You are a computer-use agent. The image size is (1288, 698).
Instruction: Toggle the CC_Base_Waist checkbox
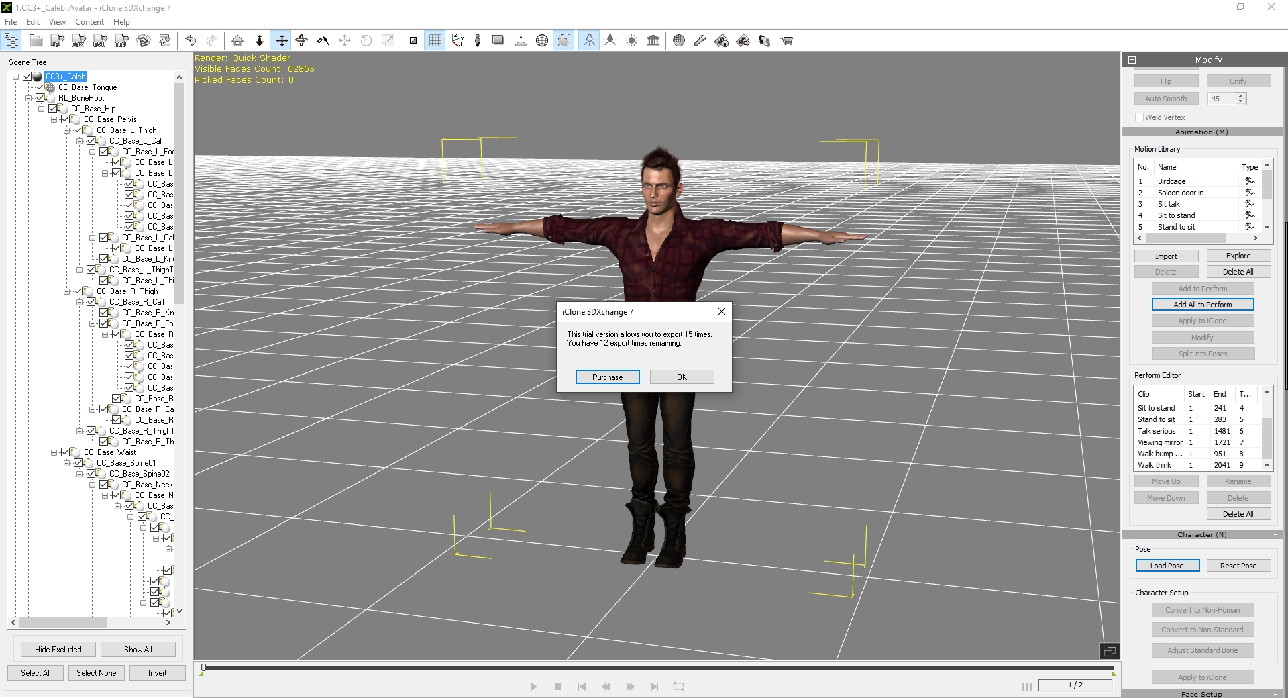(x=66, y=452)
